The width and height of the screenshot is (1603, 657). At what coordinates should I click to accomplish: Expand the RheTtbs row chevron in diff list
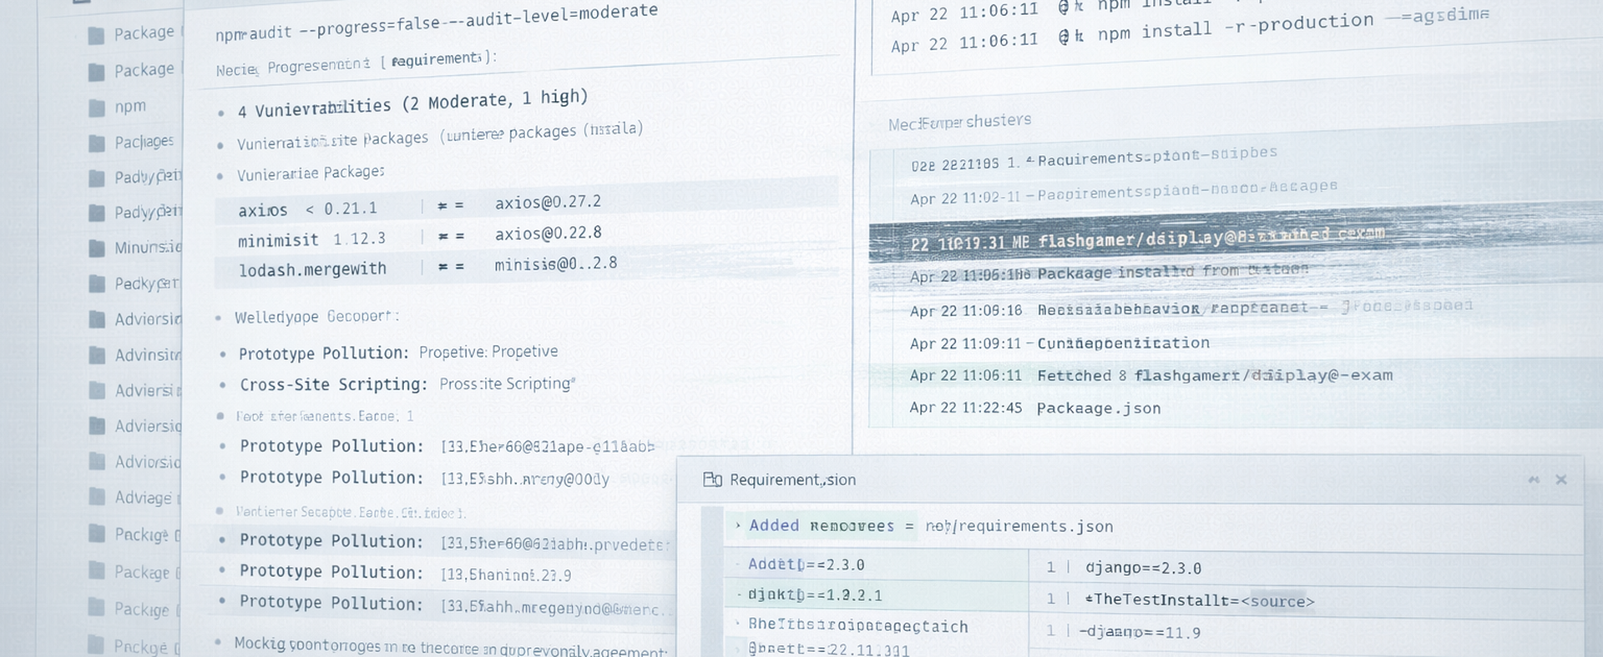click(x=738, y=624)
